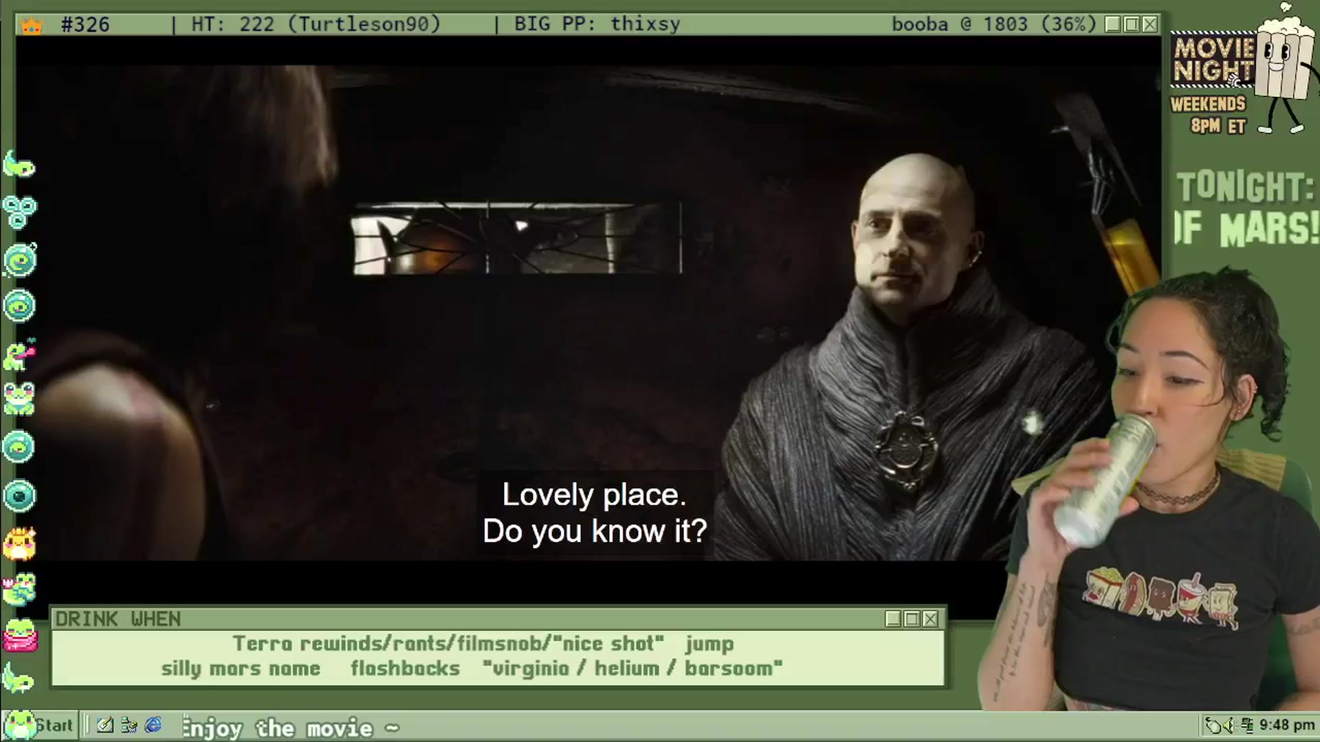Click the #326 counter text
1320x742 pixels.
[85, 25]
